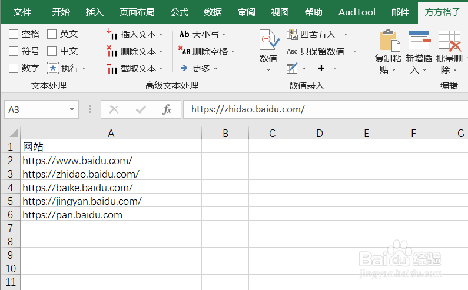Click the formula bar cancel X icon
The height and width of the screenshot is (290, 468).
(x=114, y=109)
